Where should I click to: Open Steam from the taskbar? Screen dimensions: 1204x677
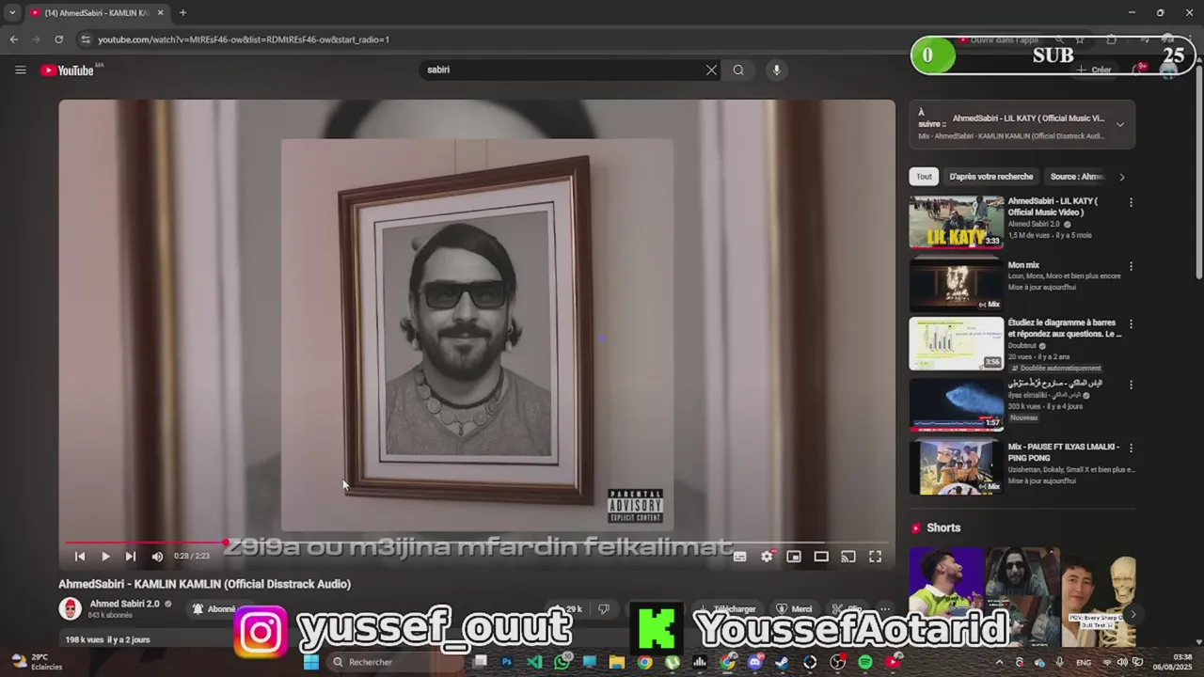(x=783, y=662)
